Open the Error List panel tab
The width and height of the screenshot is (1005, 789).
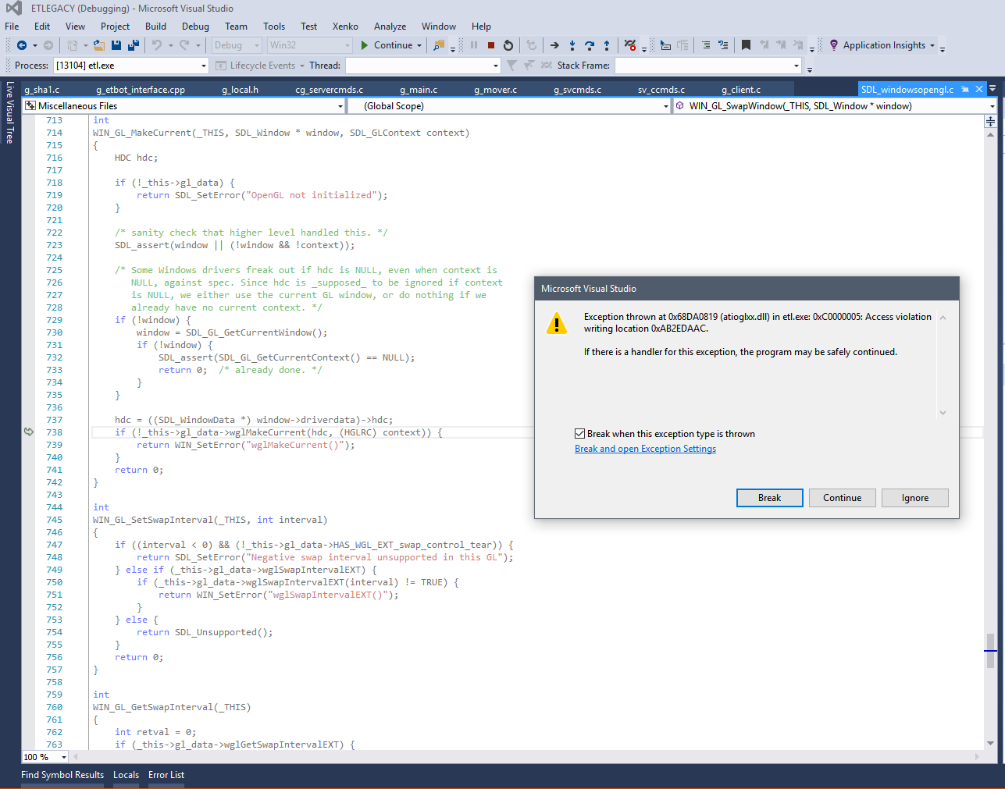click(166, 775)
